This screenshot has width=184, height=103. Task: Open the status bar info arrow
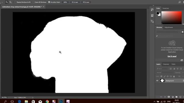pyautogui.click(x=33, y=97)
